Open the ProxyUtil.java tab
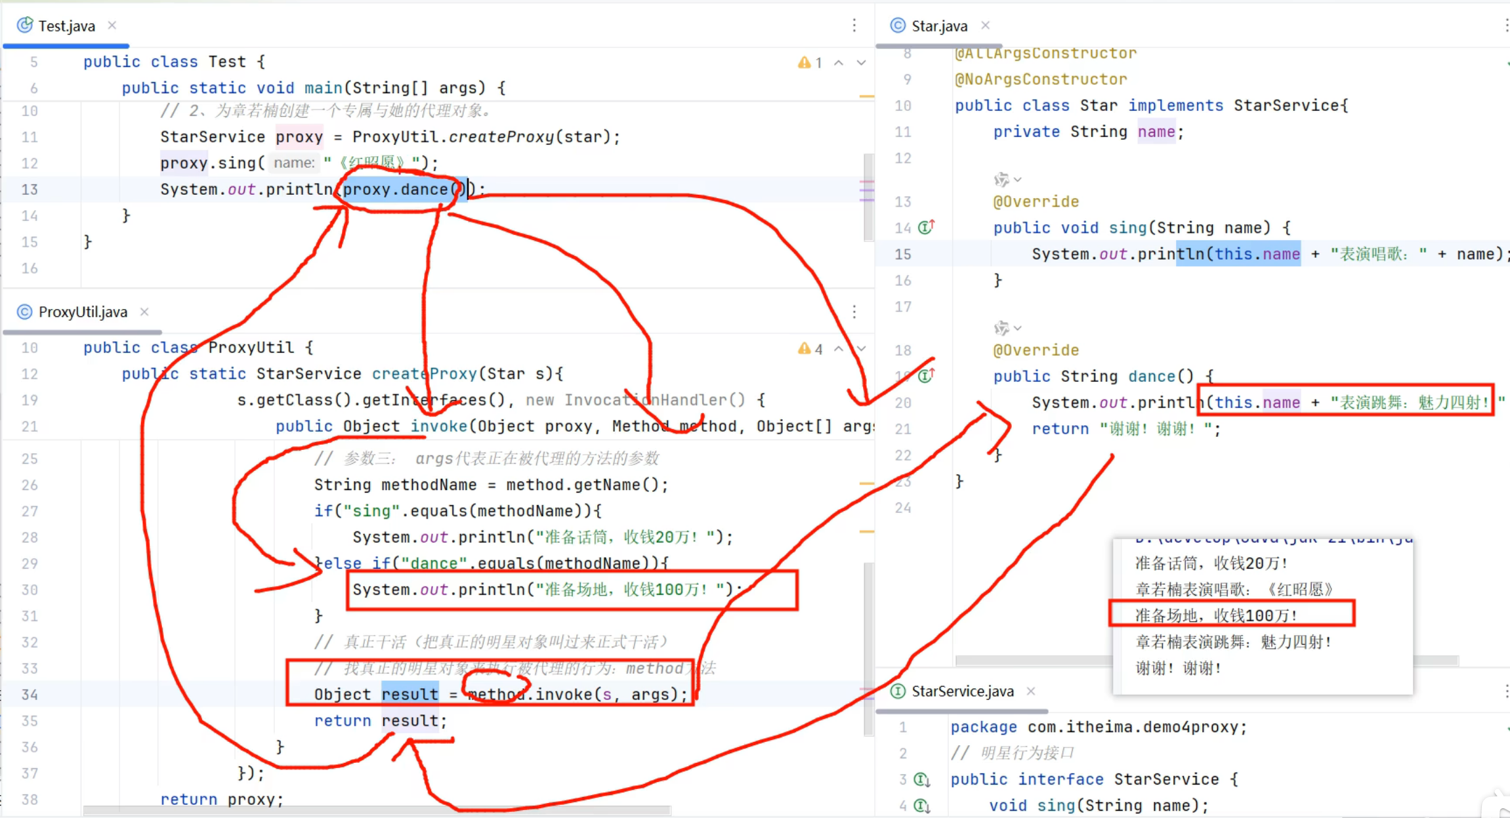 click(x=83, y=312)
